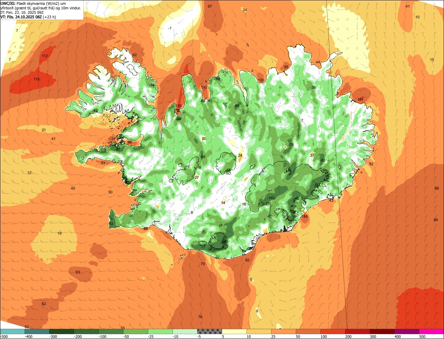Image resolution: width=444 pixels, height=339 pixels.
Task: Click the value 68 south of Reykjanes
Action: point(146,229)
